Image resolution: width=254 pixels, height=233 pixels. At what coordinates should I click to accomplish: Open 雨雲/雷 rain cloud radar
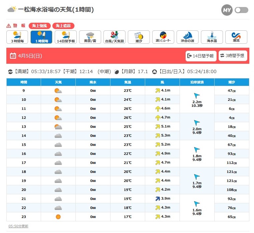coord(90,37)
